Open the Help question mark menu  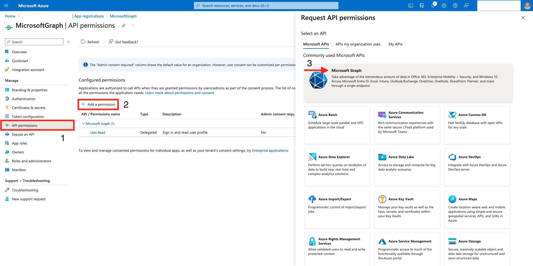pyautogui.click(x=455, y=5)
